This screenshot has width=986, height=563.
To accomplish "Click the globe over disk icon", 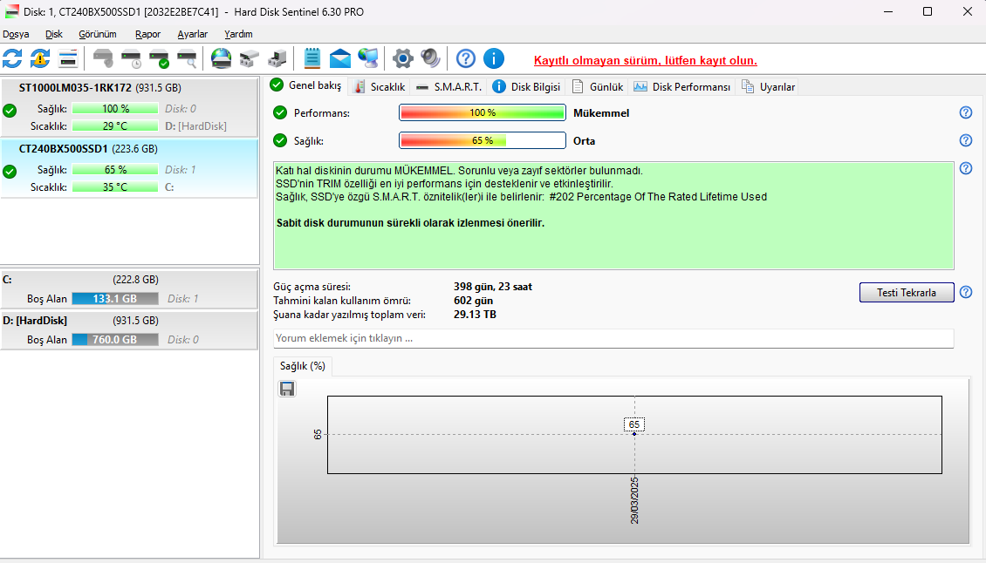I will (x=222, y=58).
